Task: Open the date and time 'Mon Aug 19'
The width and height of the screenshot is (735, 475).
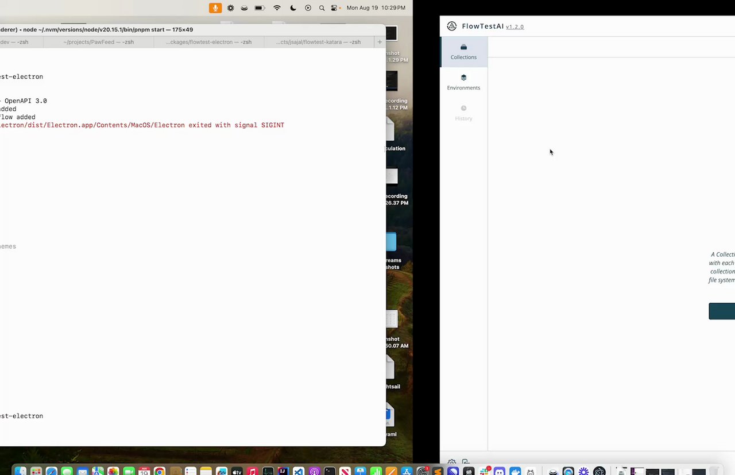Action: pyautogui.click(x=376, y=8)
